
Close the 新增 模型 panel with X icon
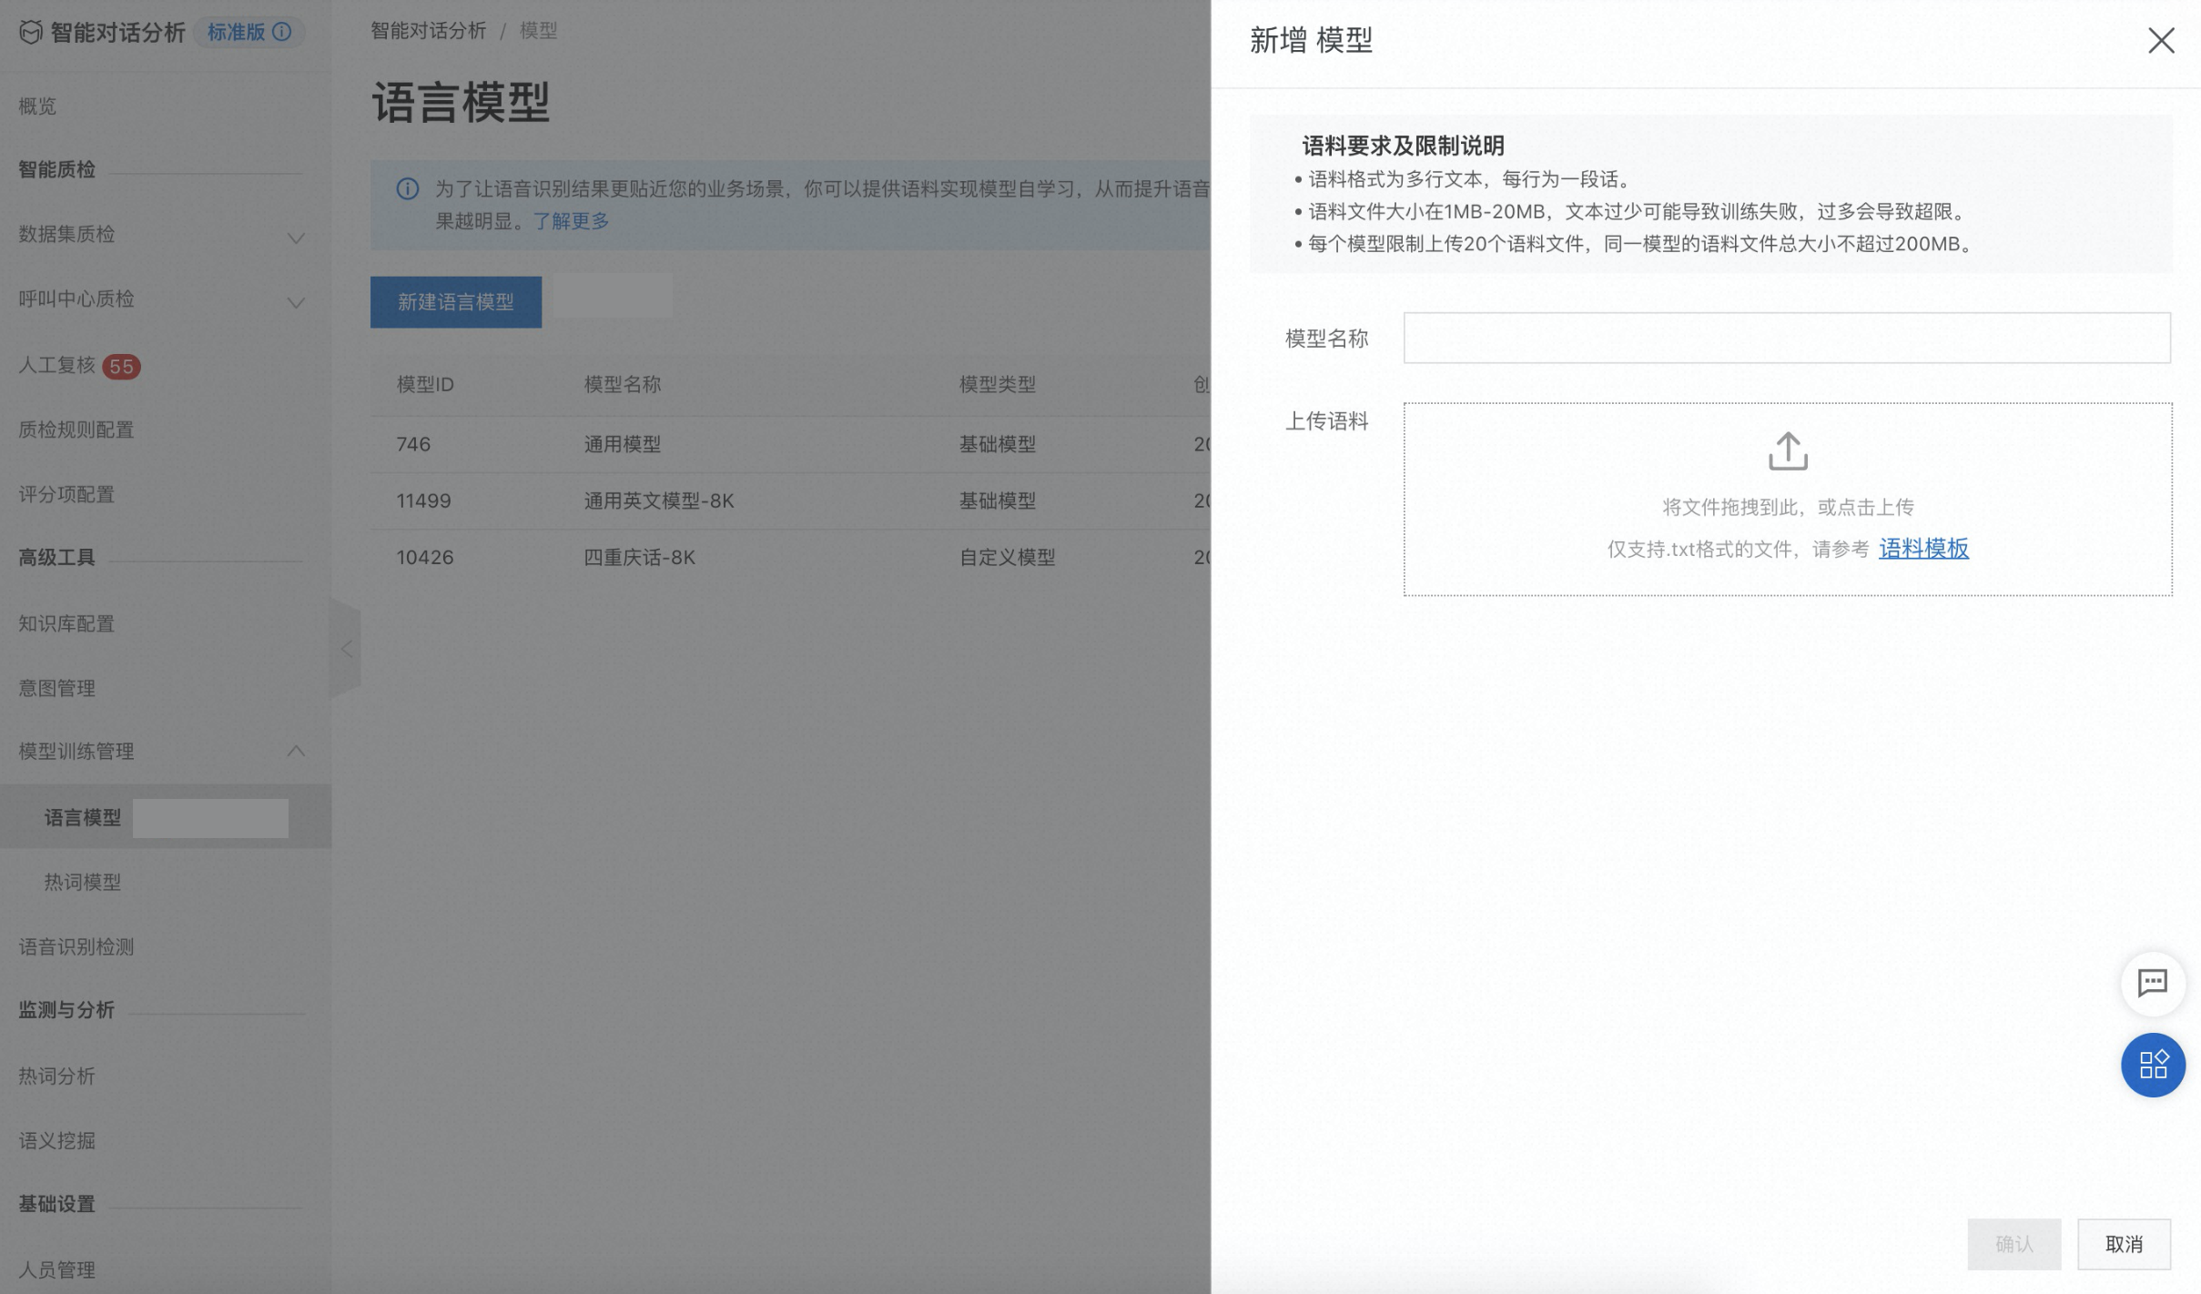2161,40
